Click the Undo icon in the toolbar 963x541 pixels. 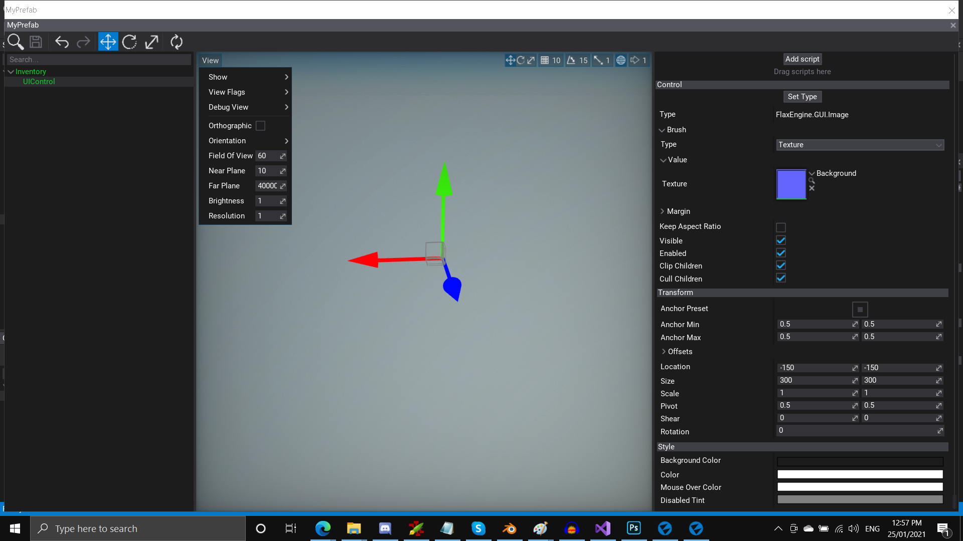tap(62, 42)
